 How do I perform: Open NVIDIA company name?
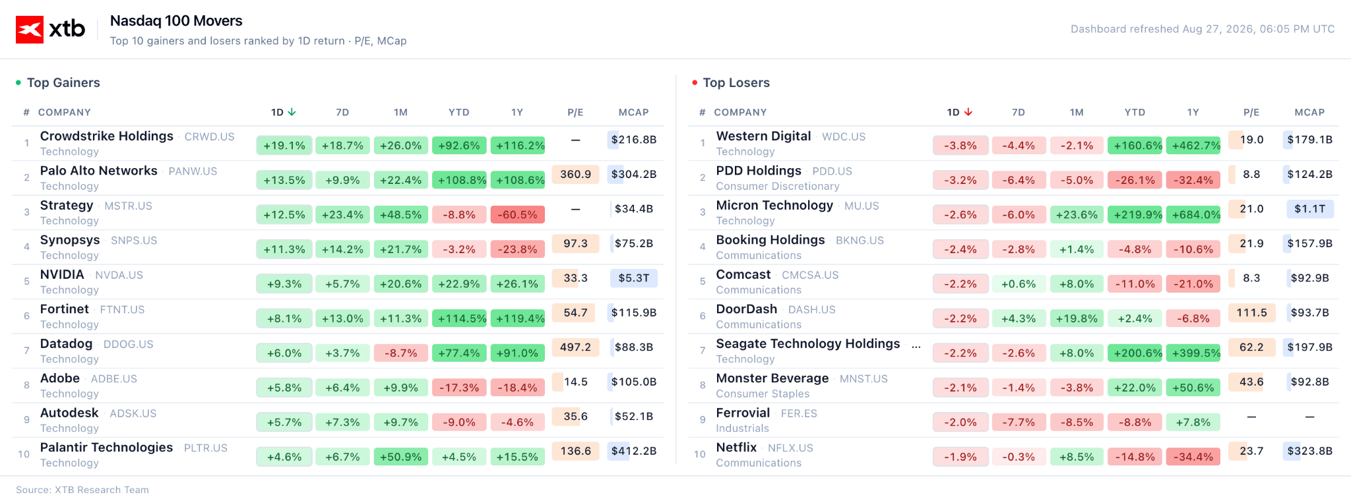pyautogui.click(x=62, y=274)
